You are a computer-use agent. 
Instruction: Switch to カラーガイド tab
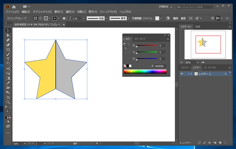140,39
